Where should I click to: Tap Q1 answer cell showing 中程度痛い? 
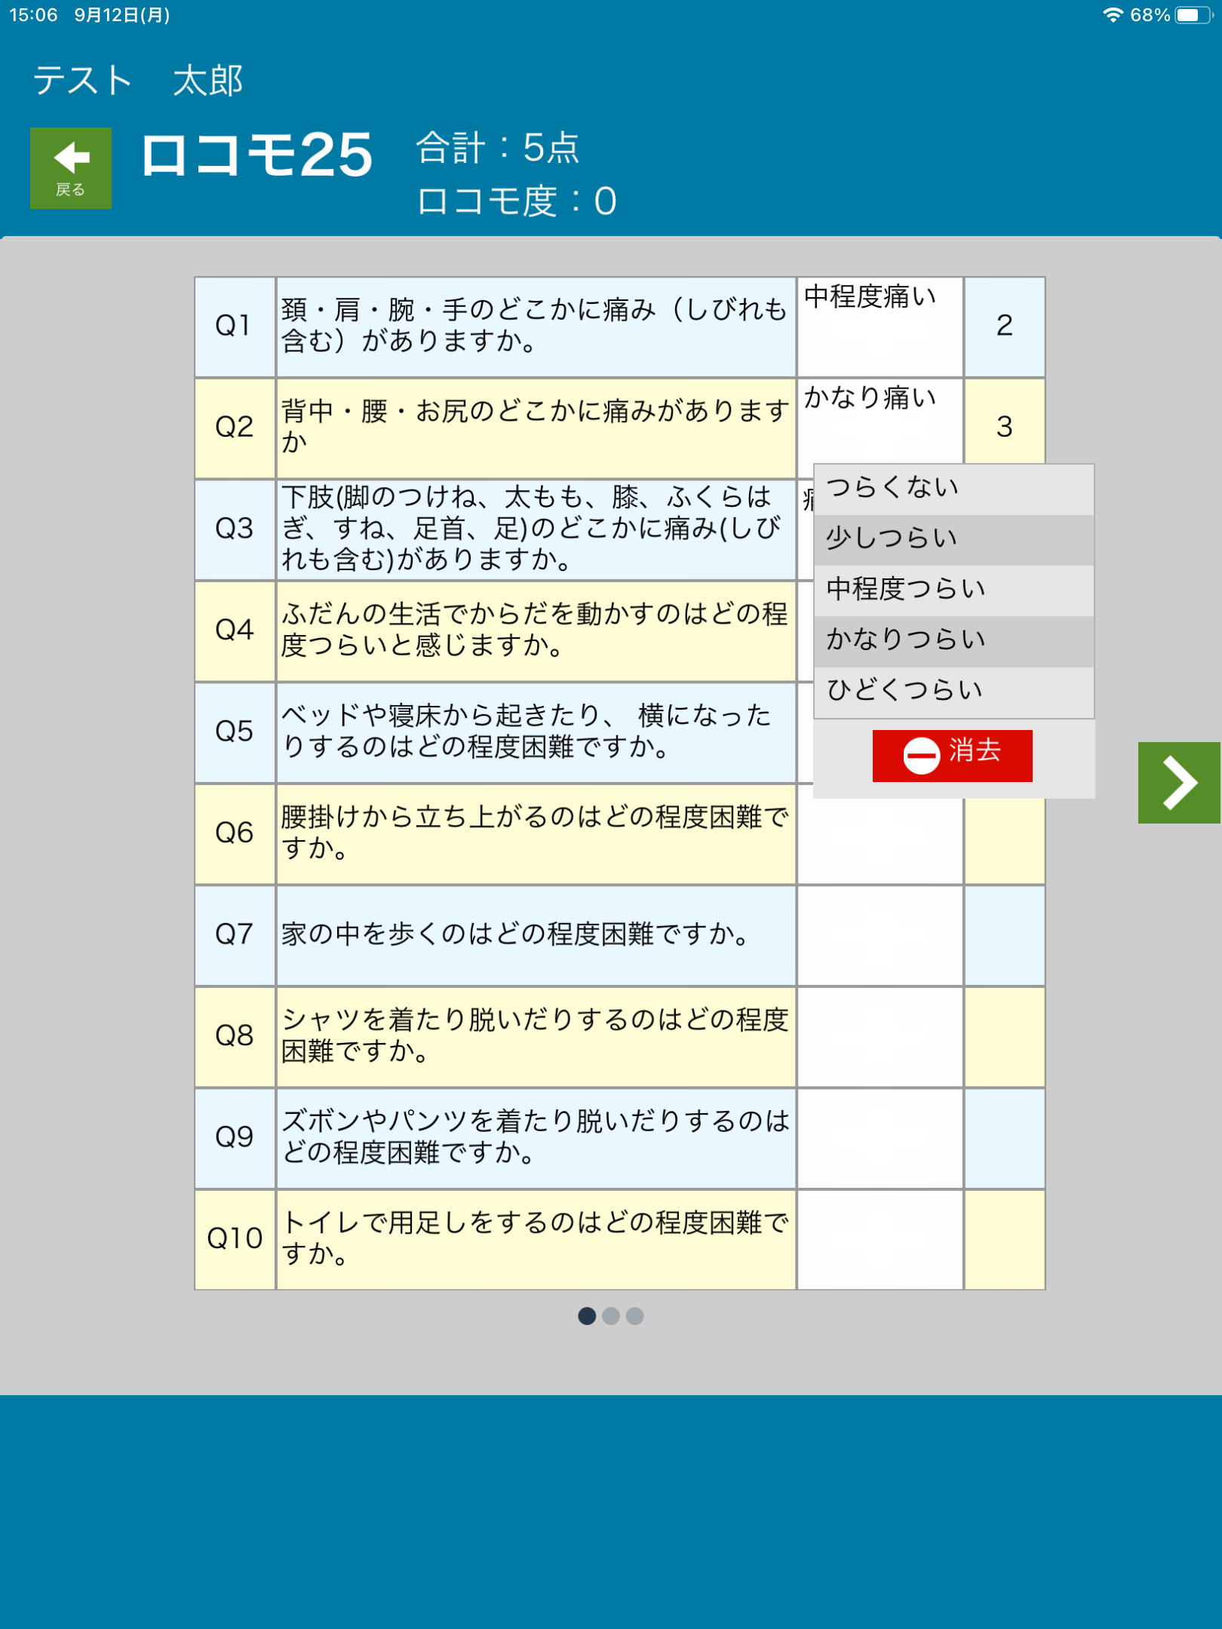click(879, 326)
